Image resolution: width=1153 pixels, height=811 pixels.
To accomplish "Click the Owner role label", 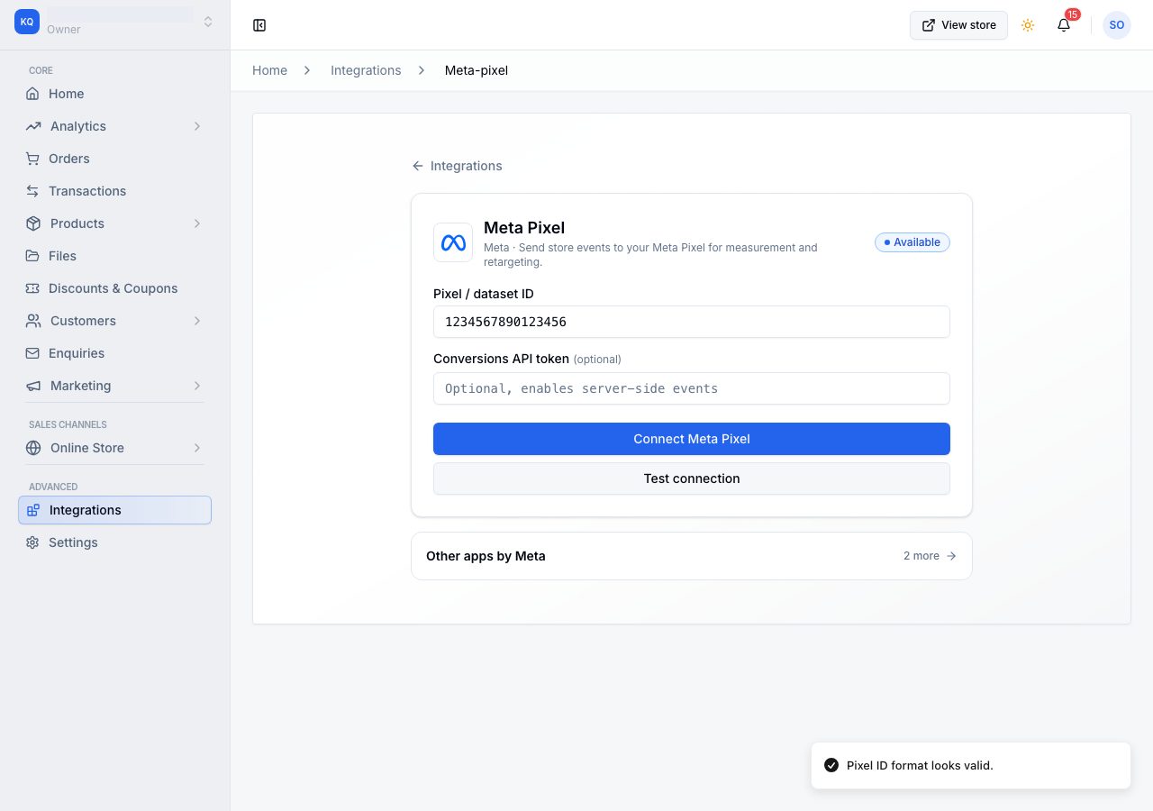I will point(64,30).
